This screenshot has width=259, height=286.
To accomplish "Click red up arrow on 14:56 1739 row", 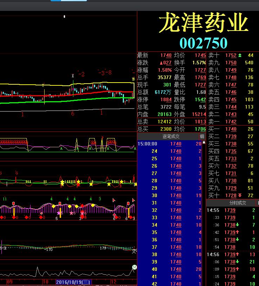I will point(237,254).
